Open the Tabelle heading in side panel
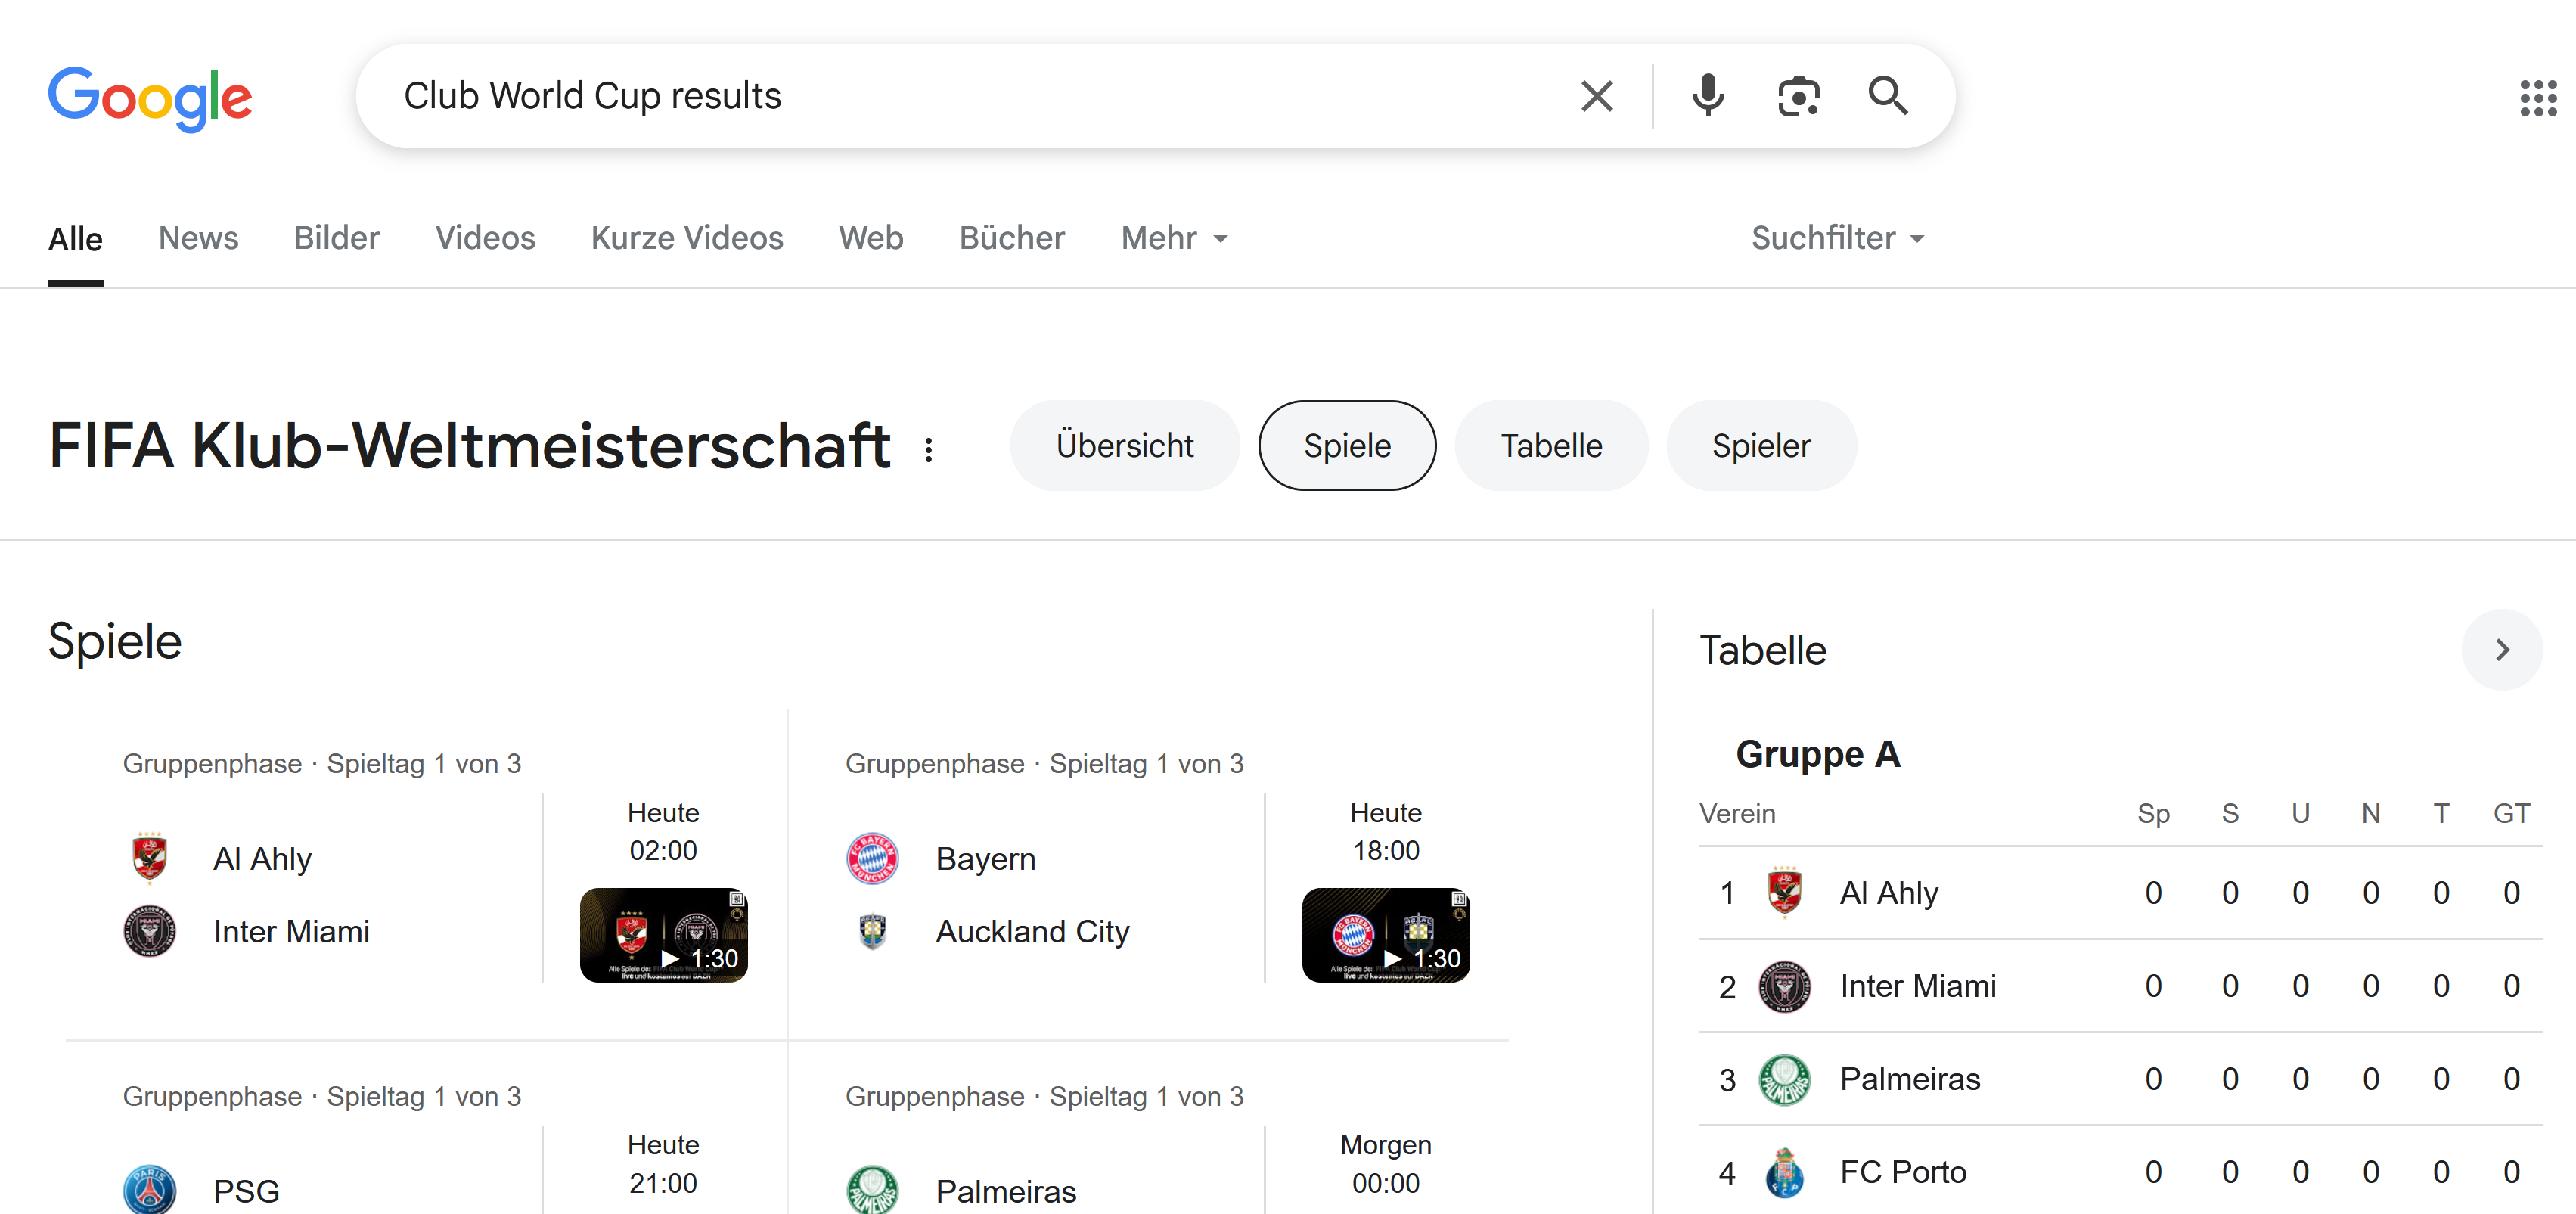 (1763, 650)
